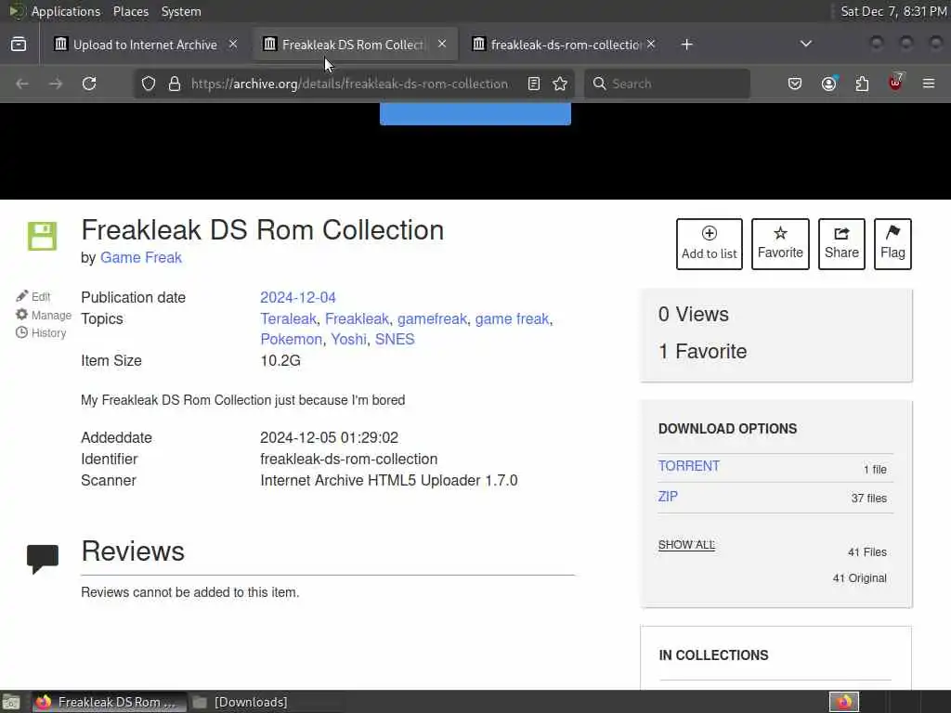Image resolution: width=951 pixels, height=713 pixels.
Task: Click the 1 Favorite count
Action: click(702, 352)
